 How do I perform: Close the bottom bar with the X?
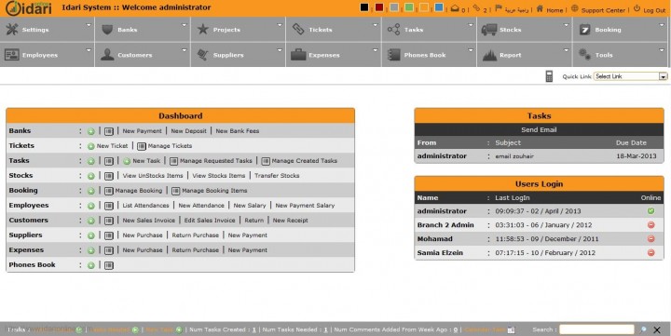click(657, 330)
